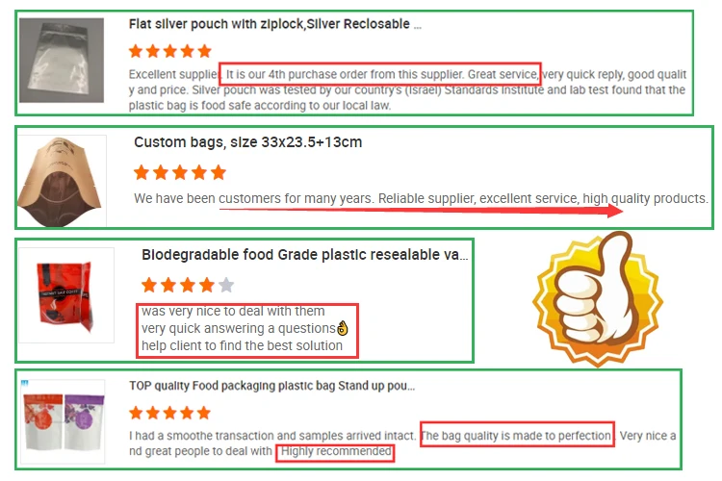Select the red coffee bag thumbnail
This screenshot has height=481, width=722.
pyautogui.click(x=66, y=295)
